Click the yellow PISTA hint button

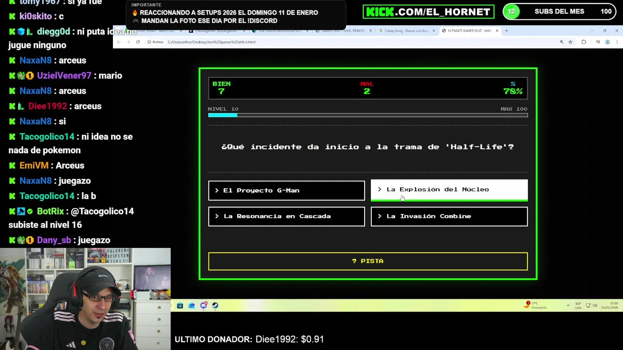[x=368, y=261]
